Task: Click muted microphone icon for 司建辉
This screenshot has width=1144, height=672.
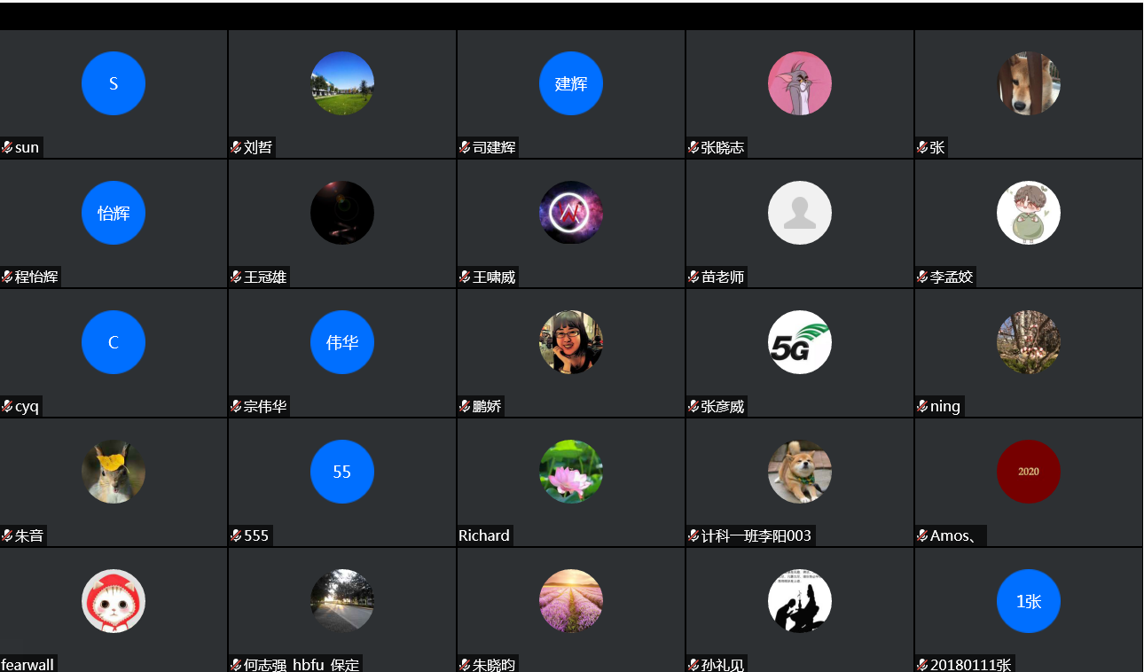Action: pos(465,147)
